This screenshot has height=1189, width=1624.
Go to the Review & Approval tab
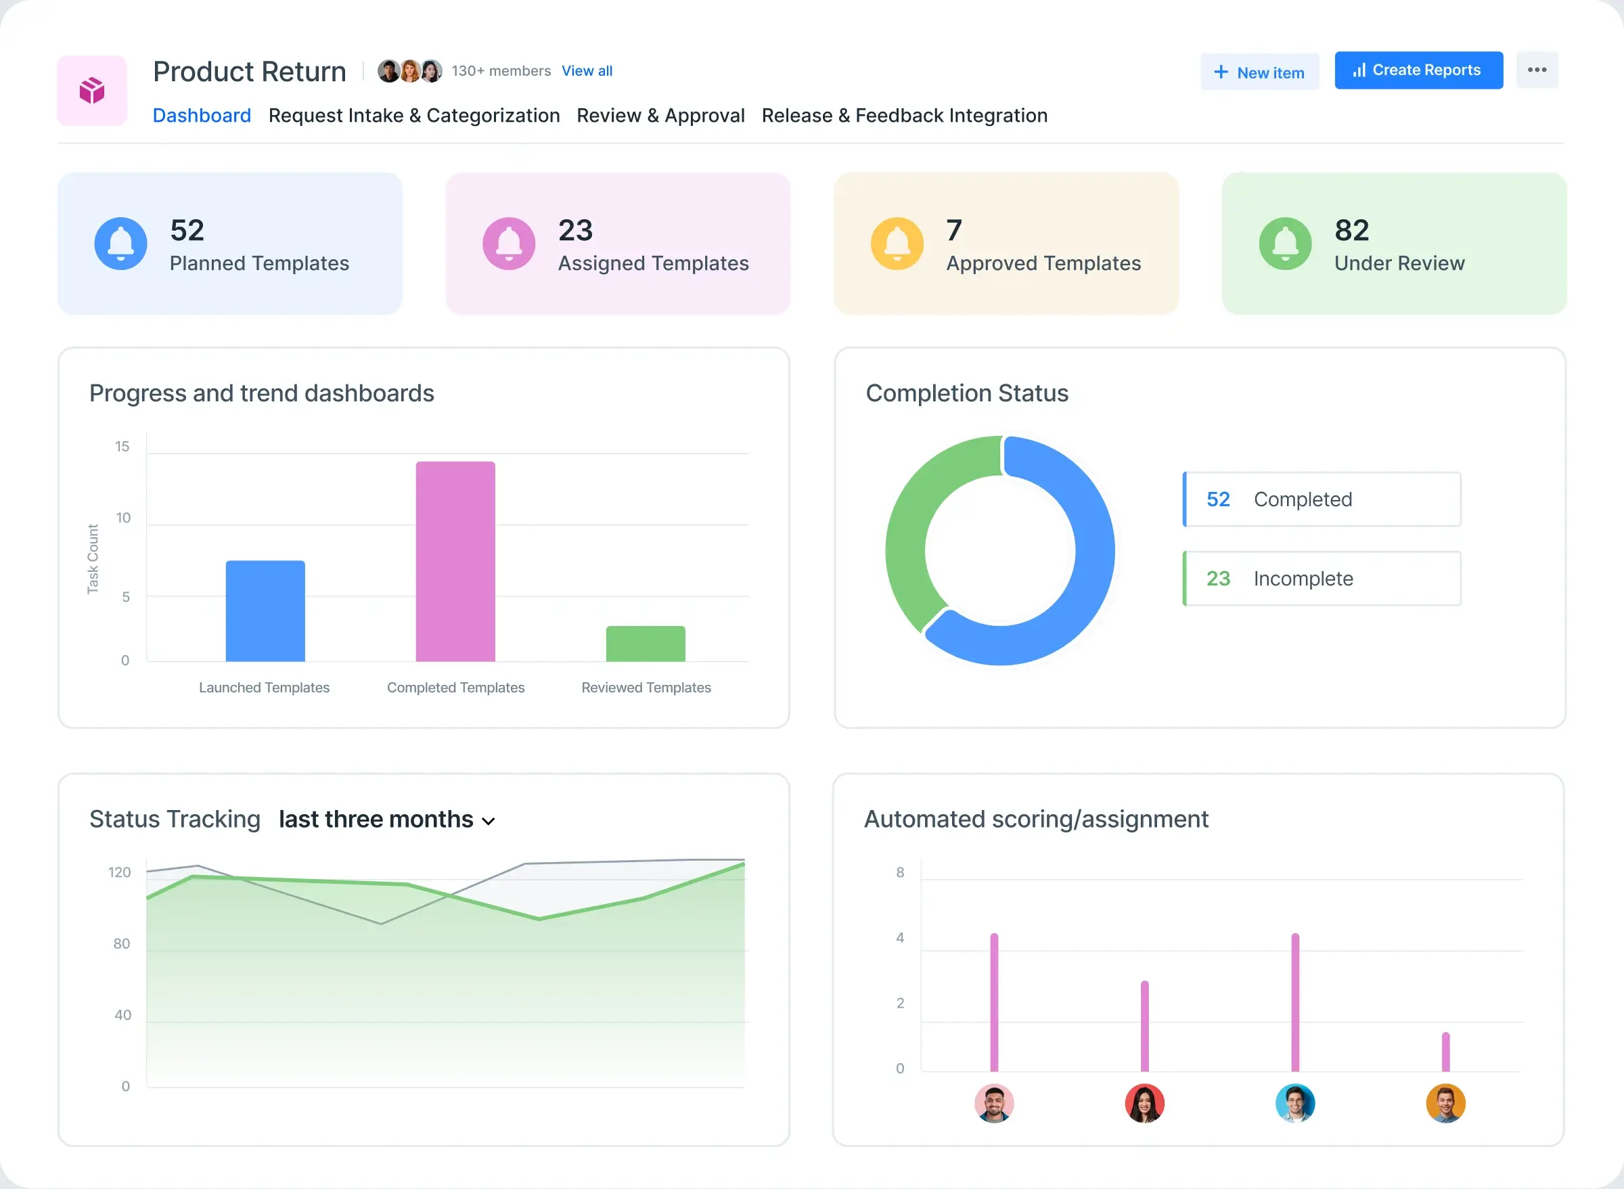pyautogui.click(x=660, y=115)
